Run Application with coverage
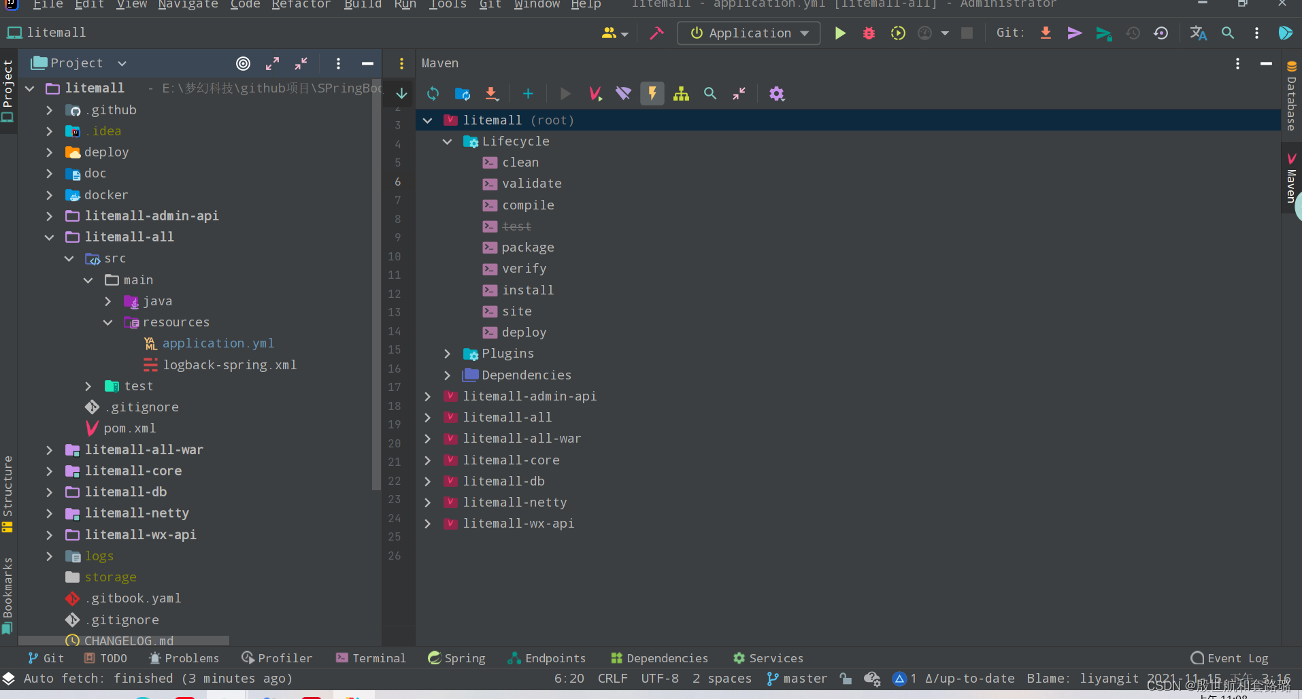 coord(898,33)
